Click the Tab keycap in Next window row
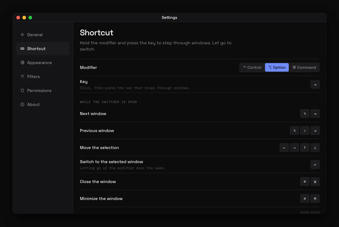 pos(315,113)
